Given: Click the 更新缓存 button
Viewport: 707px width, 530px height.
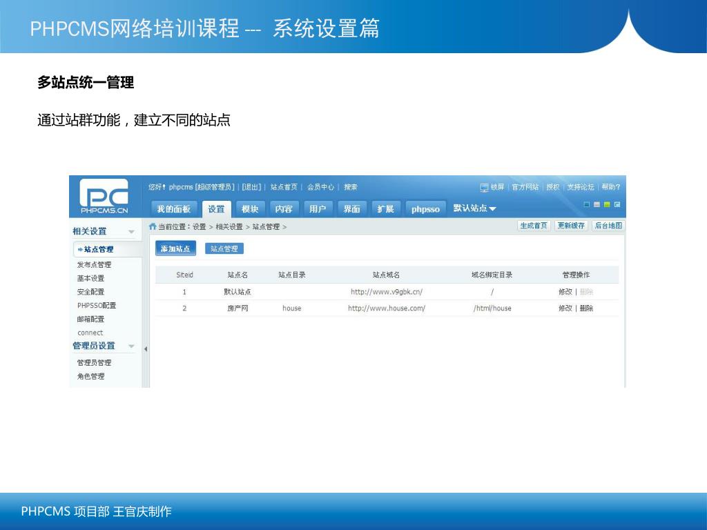Looking at the screenshot, I should [x=571, y=226].
